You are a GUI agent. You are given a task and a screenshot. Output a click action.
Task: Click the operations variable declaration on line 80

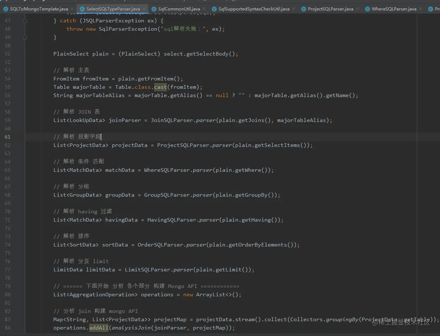[x=157, y=294]
